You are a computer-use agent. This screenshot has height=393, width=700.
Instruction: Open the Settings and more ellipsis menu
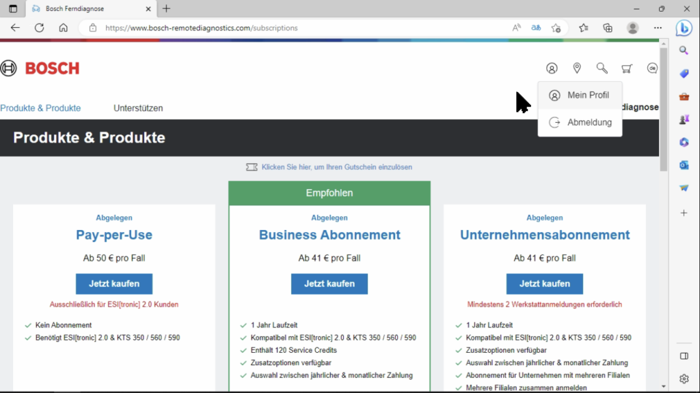tap(658, 27)
